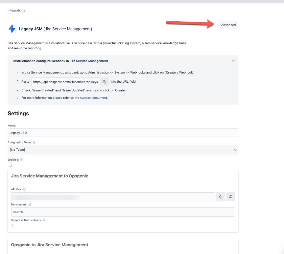Open help tooltip next to API Key label
This screenshot has height=254, width=284.
point(24,189)
